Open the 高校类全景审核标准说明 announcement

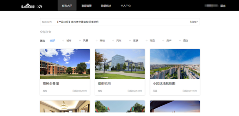click(x=77, y=22)
